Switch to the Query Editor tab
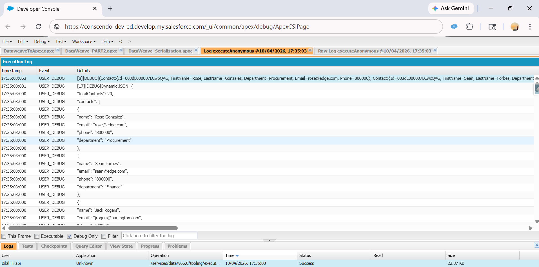The width and height of the screenshot is (539, 267). pos(88,246)
